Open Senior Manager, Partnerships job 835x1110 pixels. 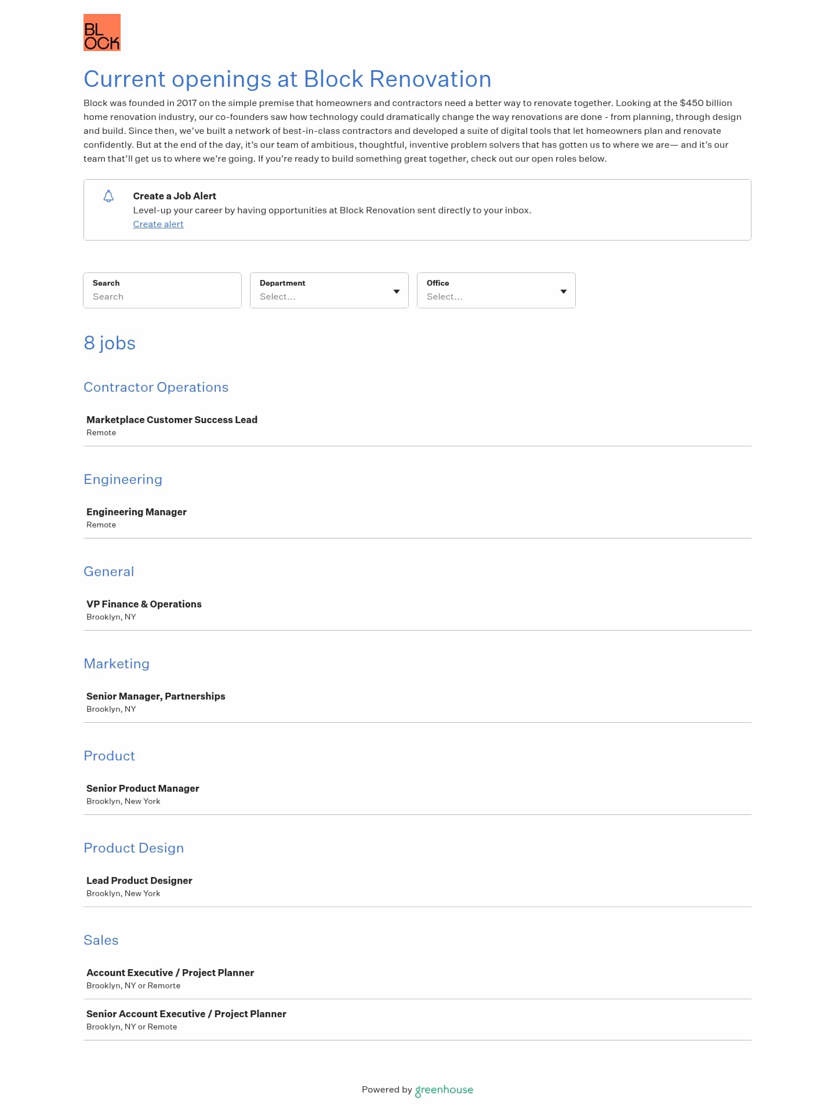pos(155,696)
